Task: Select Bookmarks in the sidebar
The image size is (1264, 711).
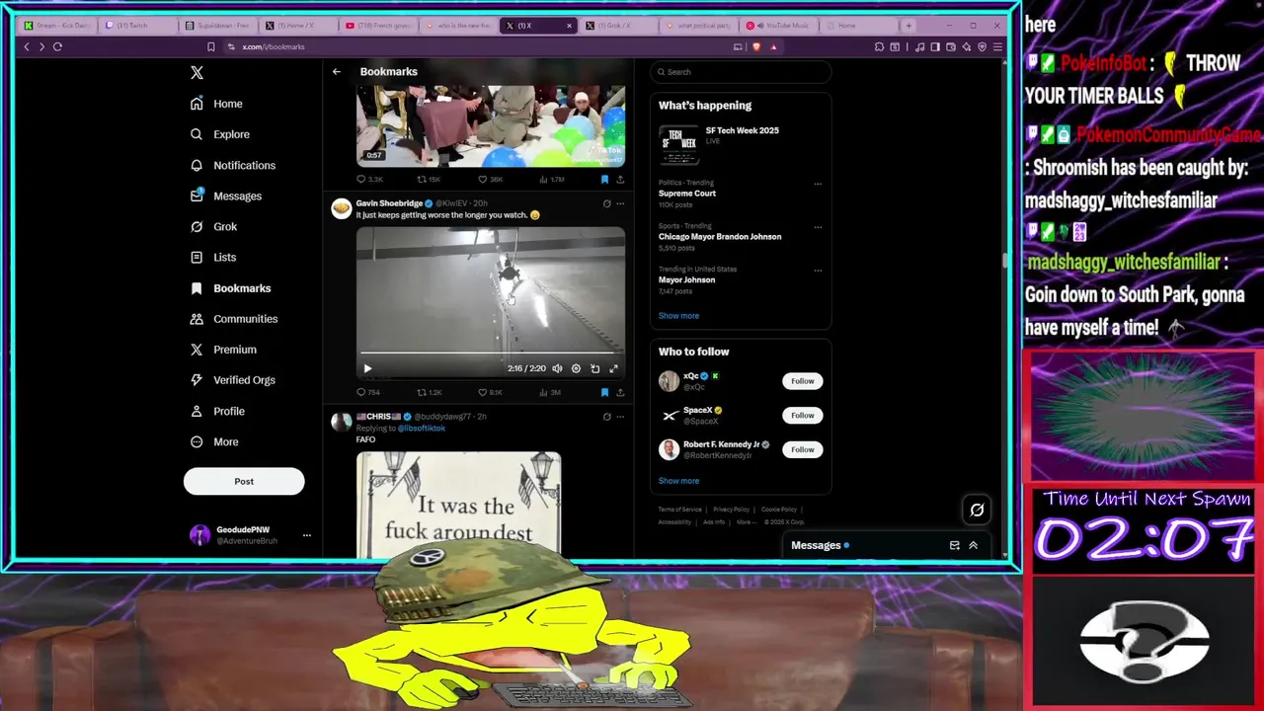Action: tap(230, 288)
